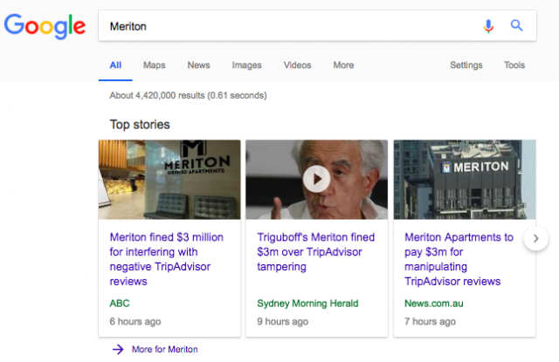Click the ABC source label
559x362 pixels.
coord(120,304)
